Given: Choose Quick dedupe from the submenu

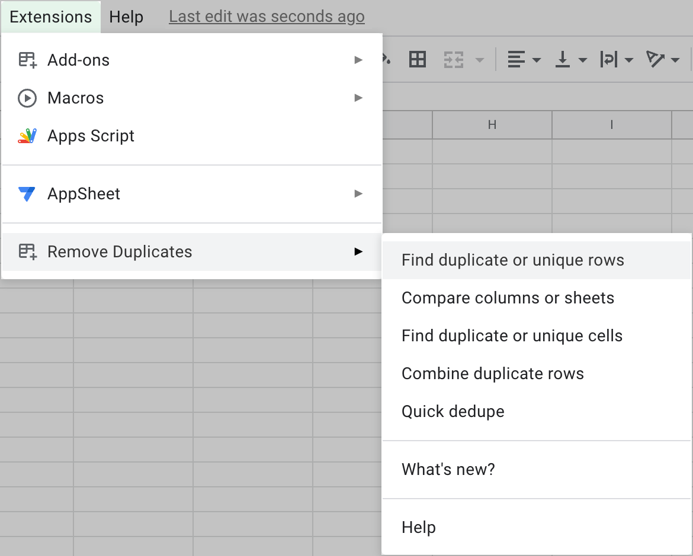Looking at the screenshot, I should pos(453,411).
